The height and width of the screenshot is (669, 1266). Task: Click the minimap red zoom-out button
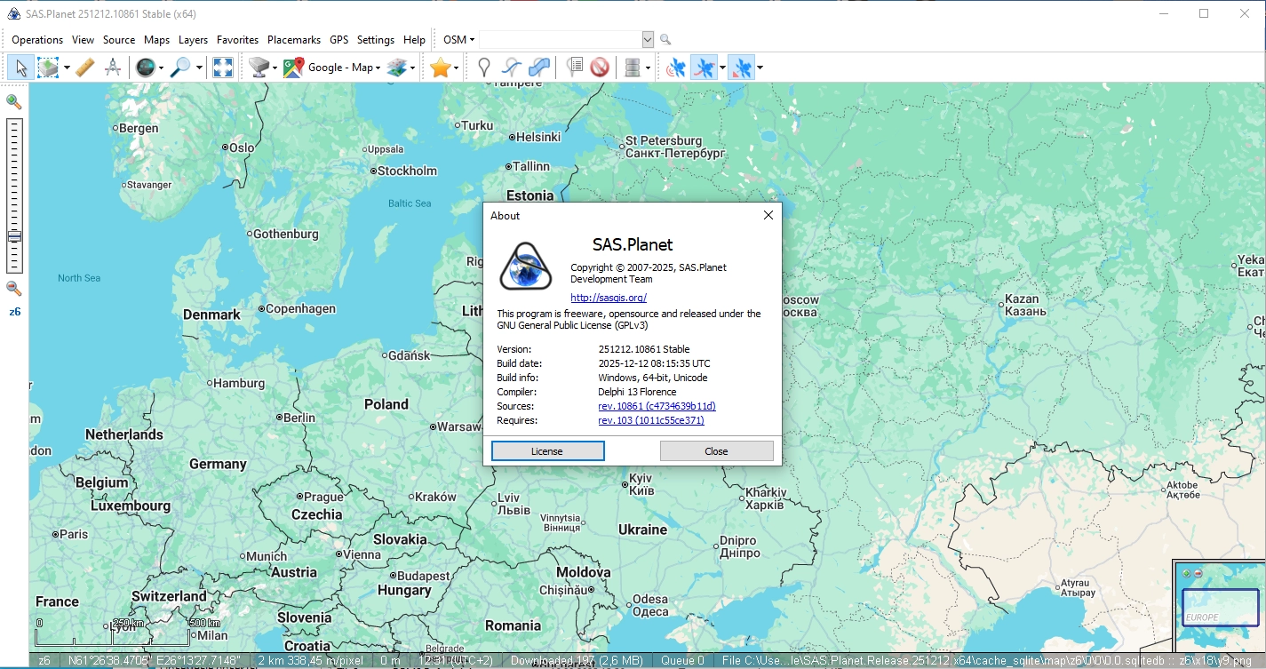(x=1198, y=573)
